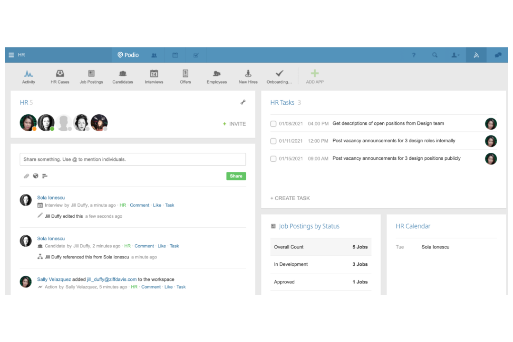The height and width of the screenshot is (342, 513).
Task: Open the Candidates app
Action: [x=122, y=76]
